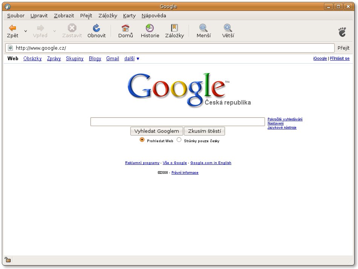358x269 pixels.
Task: Open the Přejít menu
Action: click(x=86, y=16)
